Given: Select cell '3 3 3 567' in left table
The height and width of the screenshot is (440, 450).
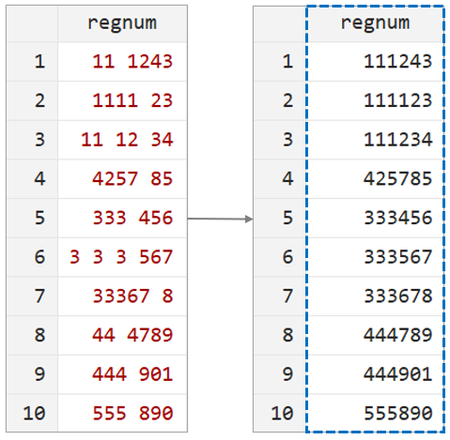Looking at the screenshot, I should [122, 257].
